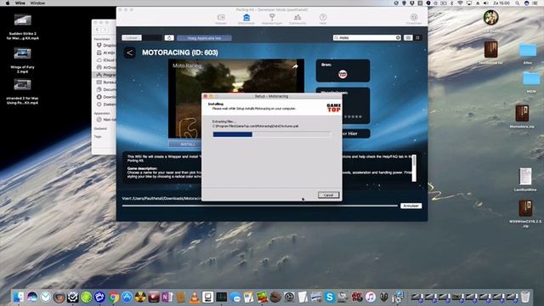544x306 pixels.
Task: Click the Voeg Applicatie toe button
Action: (x=204, y=37)
